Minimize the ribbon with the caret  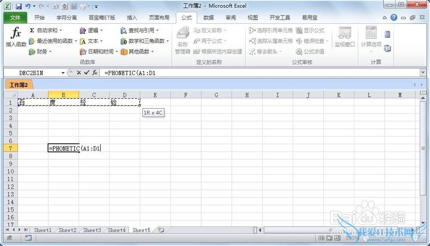[x=384, y=18]
